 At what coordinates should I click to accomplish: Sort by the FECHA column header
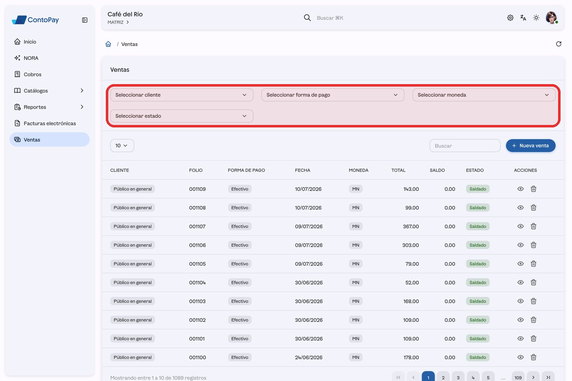click(302, 170)
